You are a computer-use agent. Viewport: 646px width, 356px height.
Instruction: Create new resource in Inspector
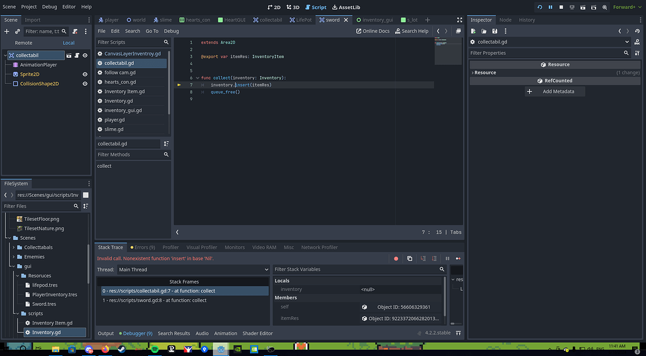pyautogui.click(x=473, y=32)
